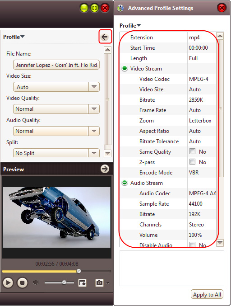The height and width of the screenshot is (306, 231).
Task: Enable the 2-pass checkbox
Action: tap(193, 162)
